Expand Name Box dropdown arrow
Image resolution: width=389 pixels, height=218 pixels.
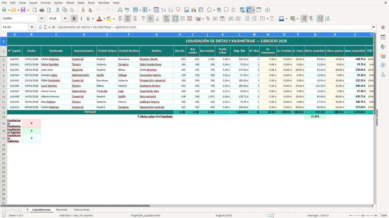[x=31, y=27]
